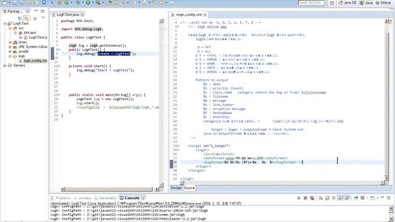Open the Run button dropdown arrow
The image size is (395, 222).
pyautogui.click(x=93, y=2)
